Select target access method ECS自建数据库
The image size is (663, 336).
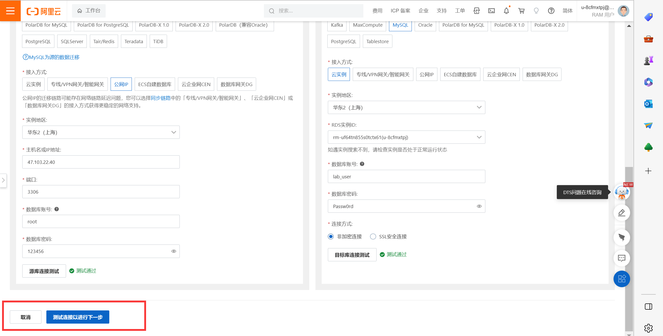tap(460, 74)
